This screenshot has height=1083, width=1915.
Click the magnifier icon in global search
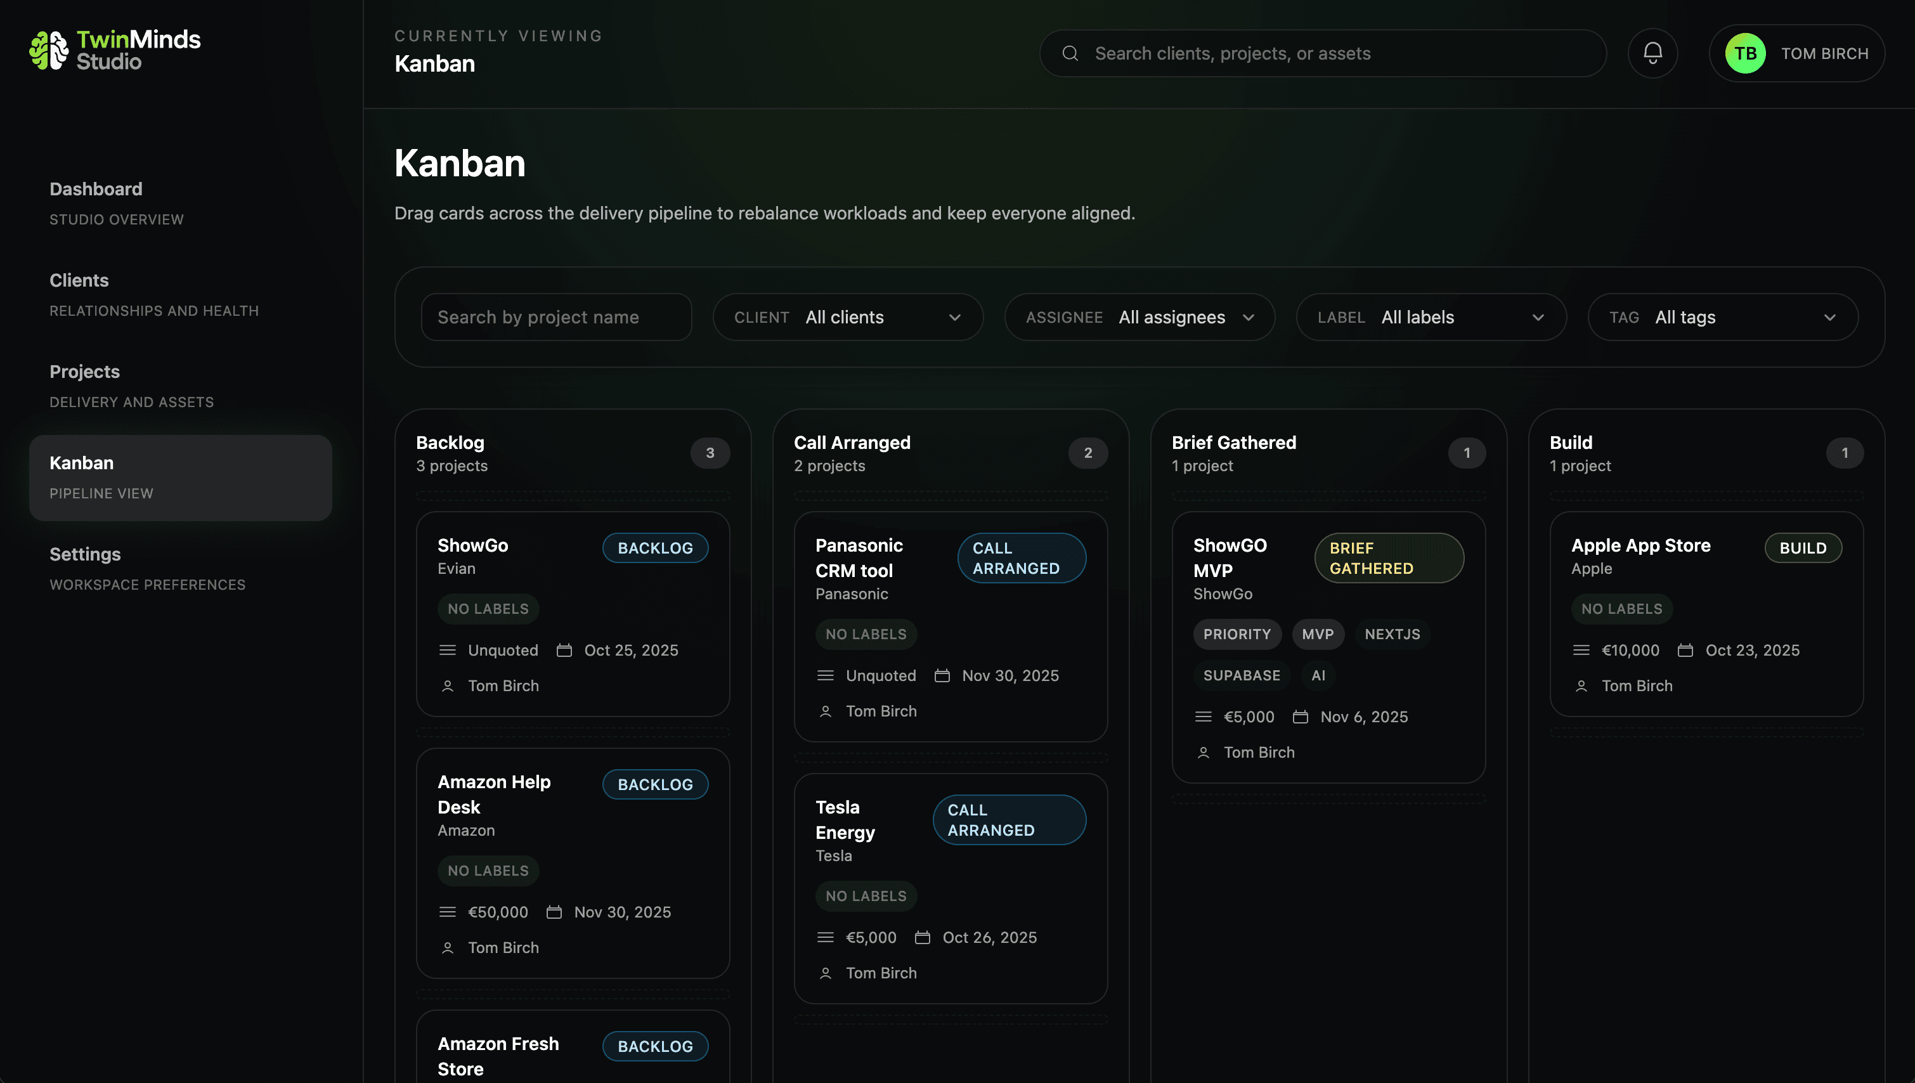[x=1070, y=53]
